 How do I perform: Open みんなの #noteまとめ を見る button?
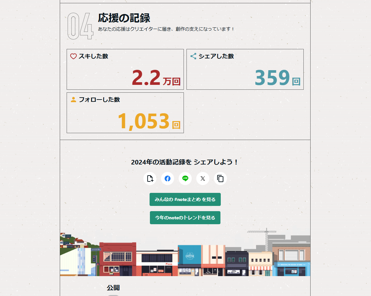185,199
